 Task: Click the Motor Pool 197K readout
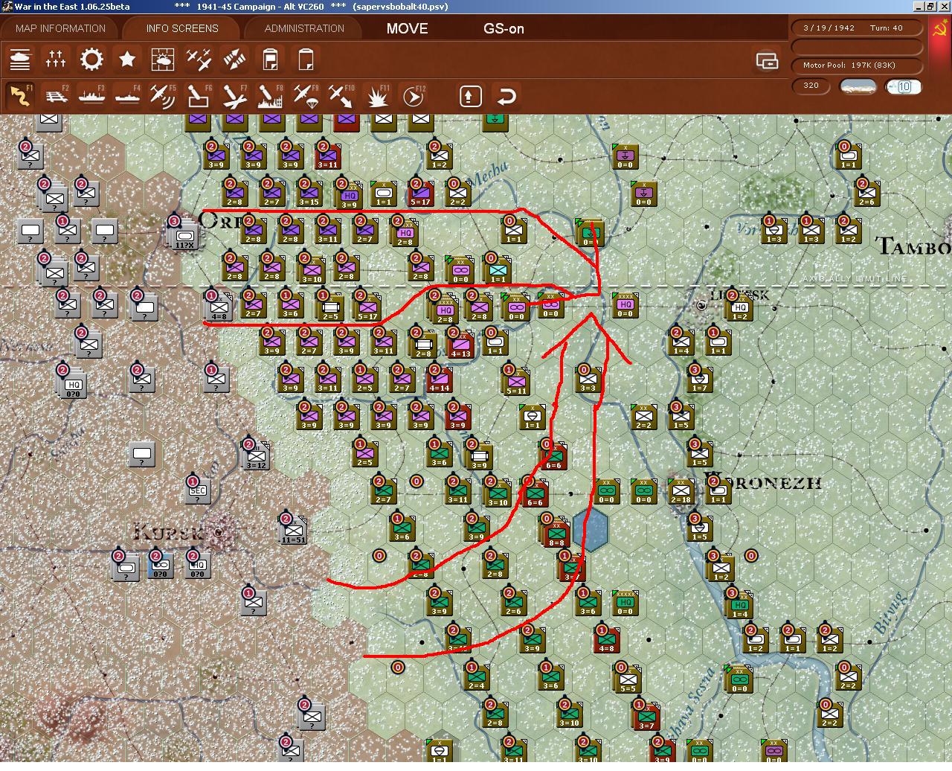pos(857,65)
